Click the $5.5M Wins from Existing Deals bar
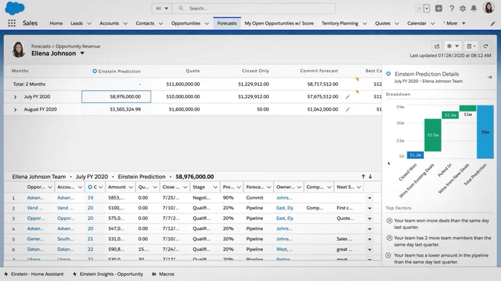The height and width of the screenshot is (281, 501). (433, 135)
